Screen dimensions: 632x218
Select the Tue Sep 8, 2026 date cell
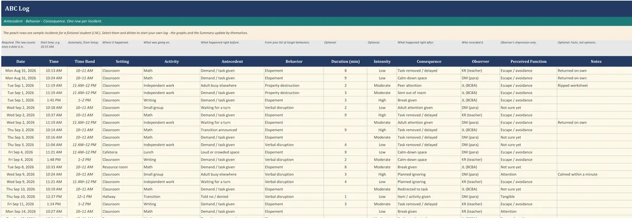pos(21,167)
